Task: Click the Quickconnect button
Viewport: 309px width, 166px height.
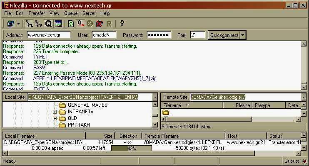Action: pyautogui.click(x=224, y=35)
